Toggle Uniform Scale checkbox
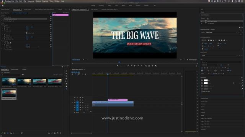 click(26, 33)
